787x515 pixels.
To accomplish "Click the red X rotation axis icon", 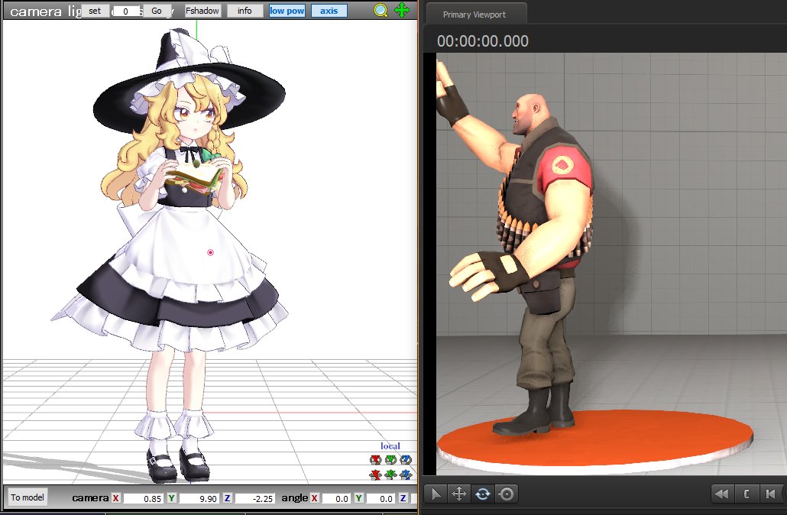I will 375,460.
